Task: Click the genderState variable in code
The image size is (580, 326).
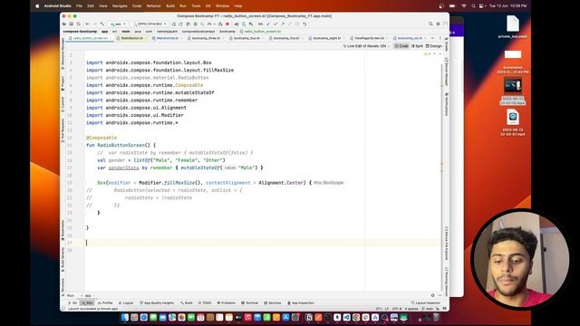Action: (123, 168)
